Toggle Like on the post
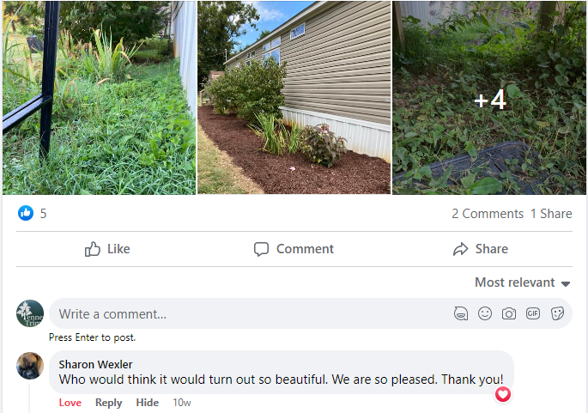Viewport: 588px width, 413px height. coord(107,249)
